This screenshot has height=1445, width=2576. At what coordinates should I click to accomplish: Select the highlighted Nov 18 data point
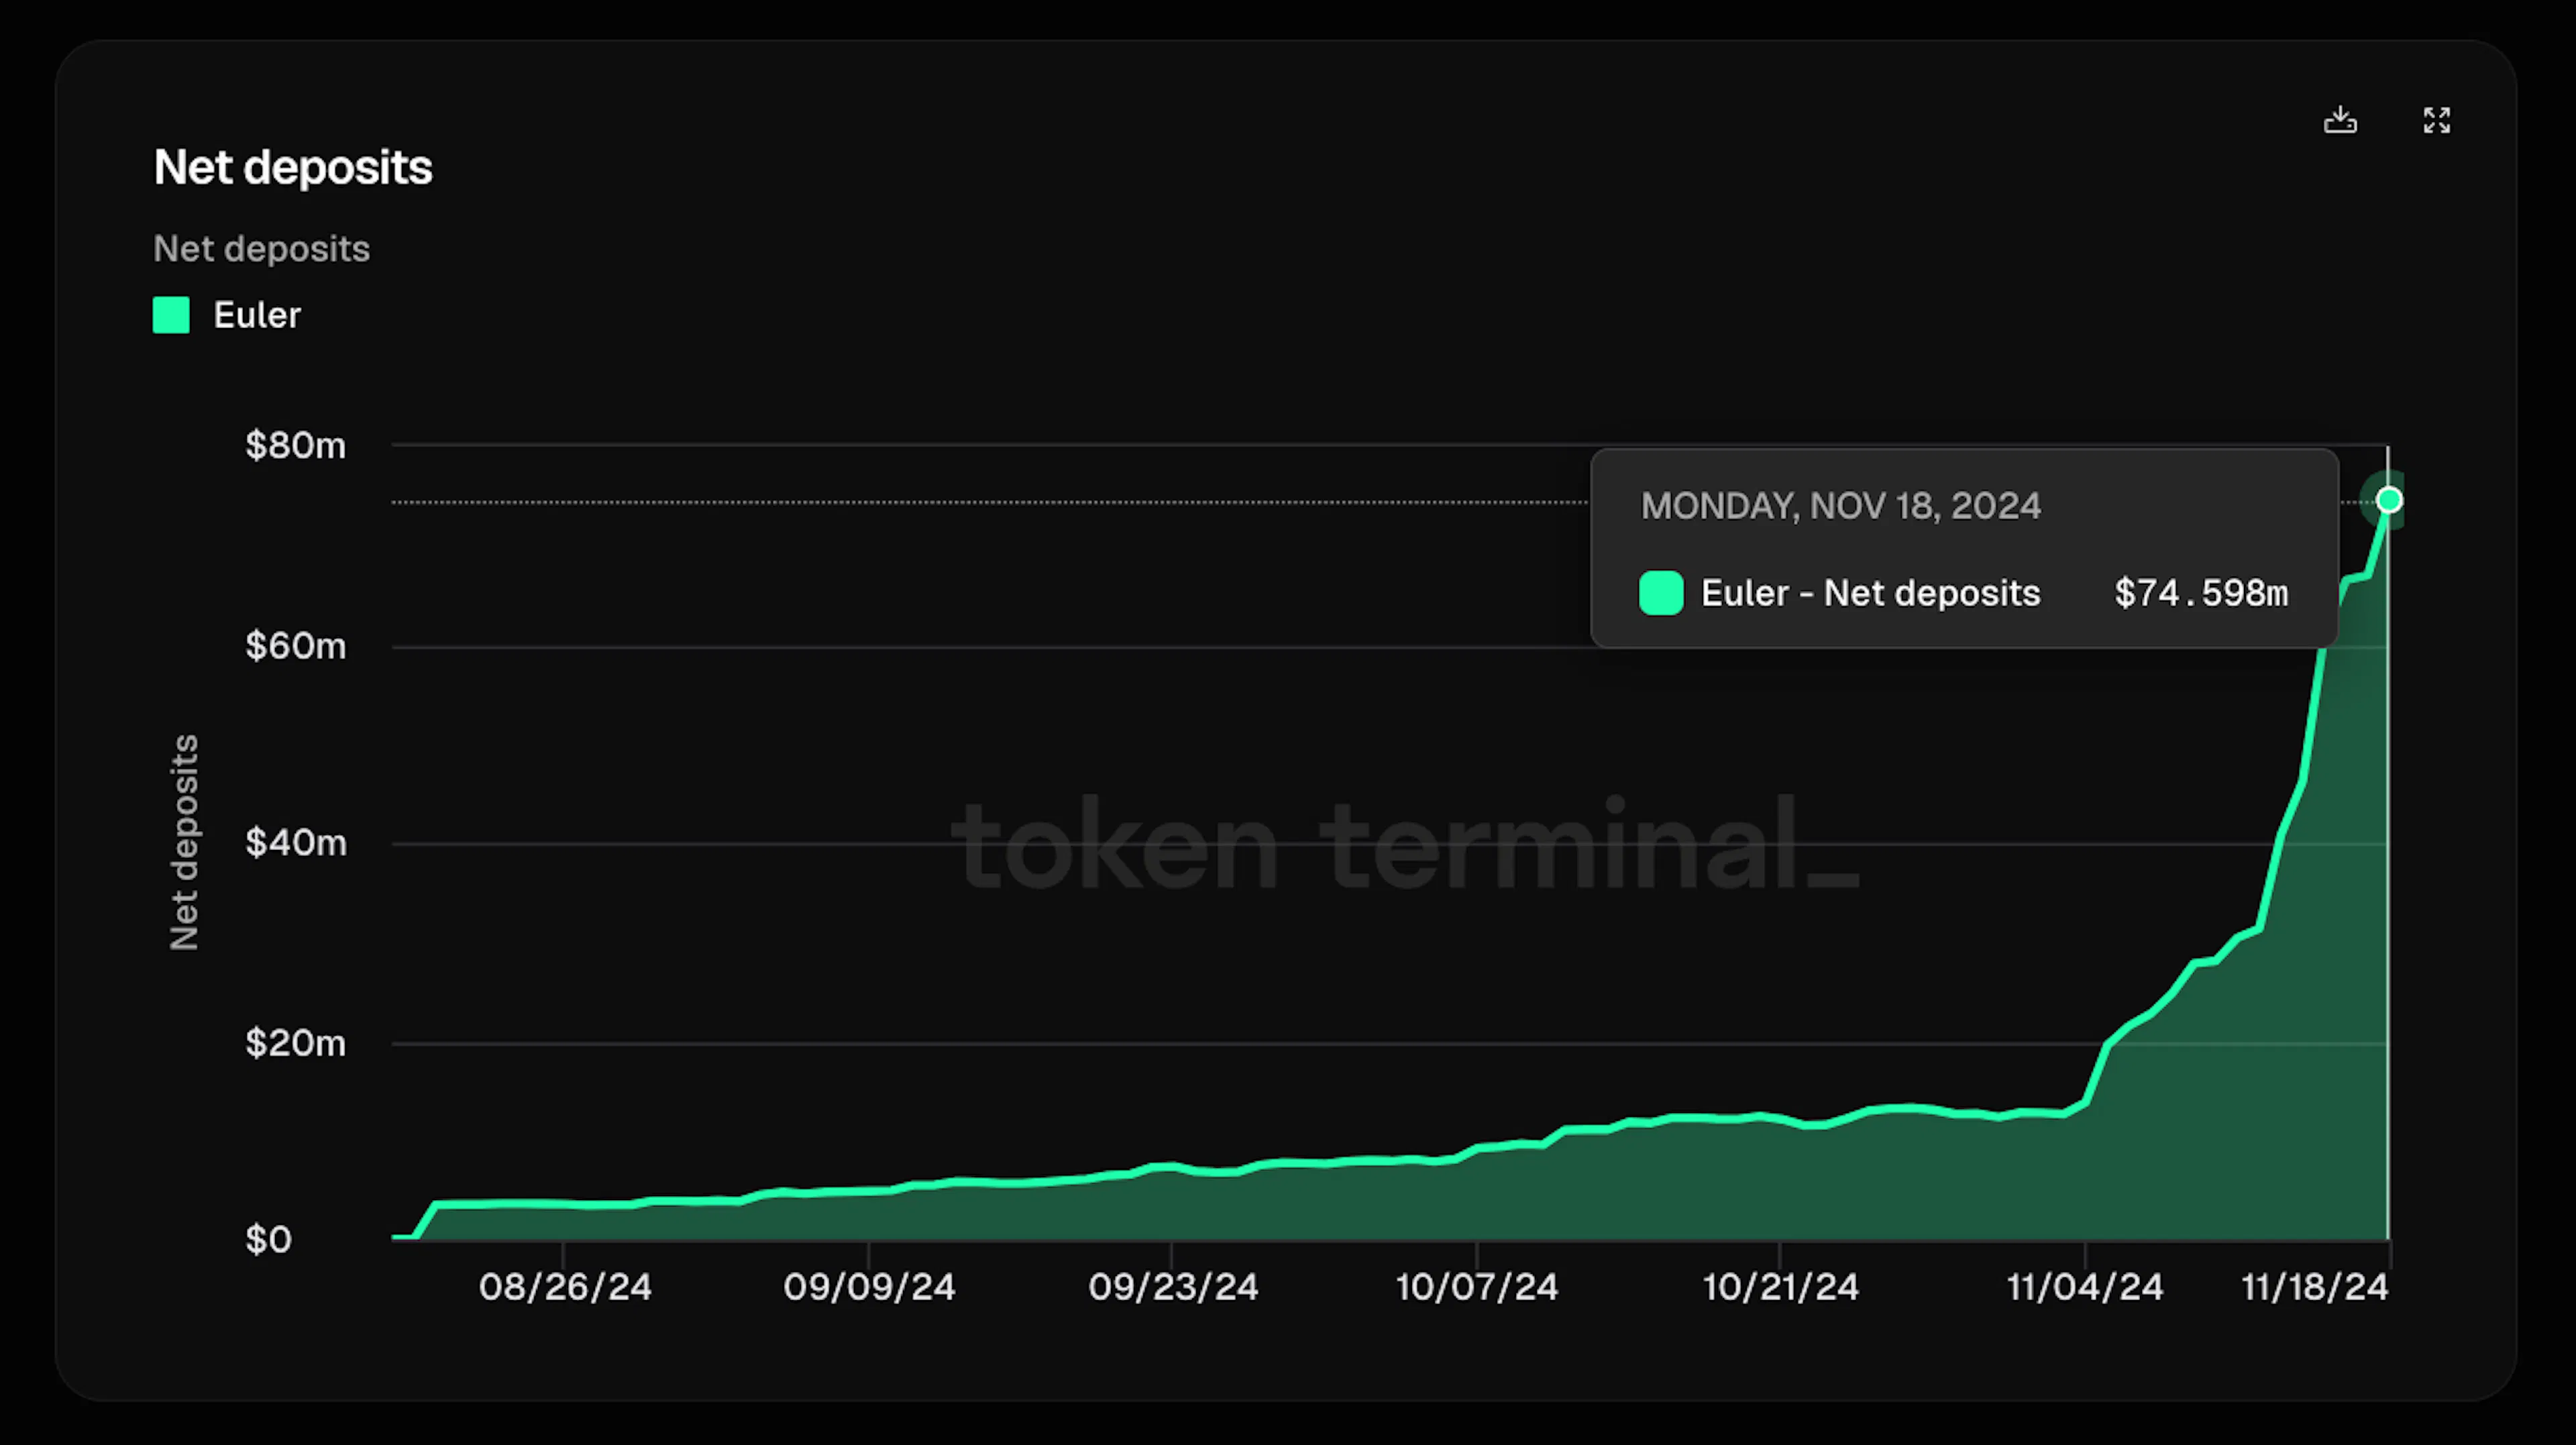pyautogui.click(x=2389, y=500)
